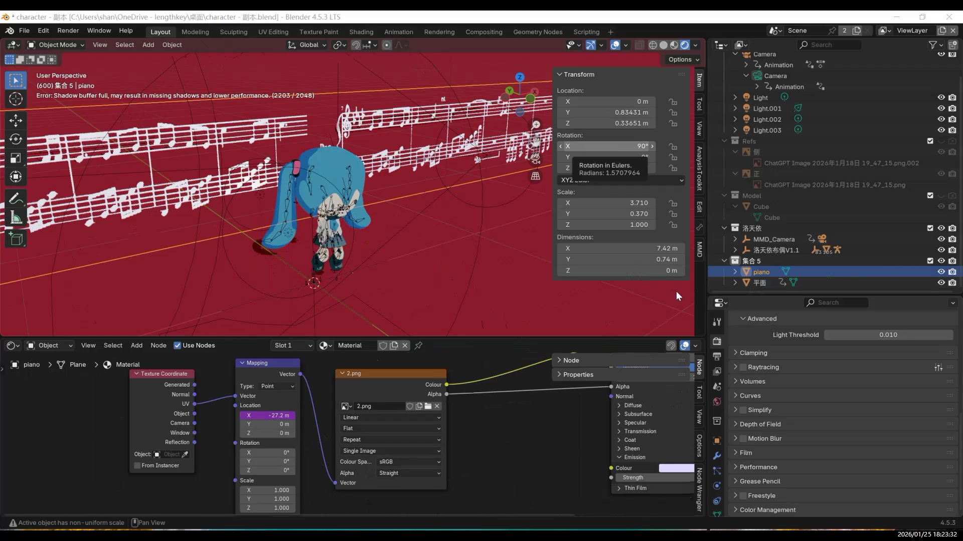Select the Move tool in viewport toolbar
The image size is (963, 541).
click(x=16, y=120)
